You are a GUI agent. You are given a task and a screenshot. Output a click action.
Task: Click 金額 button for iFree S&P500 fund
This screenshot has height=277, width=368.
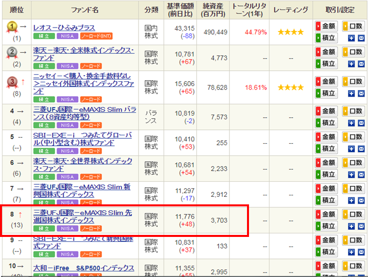coord(326,266)
